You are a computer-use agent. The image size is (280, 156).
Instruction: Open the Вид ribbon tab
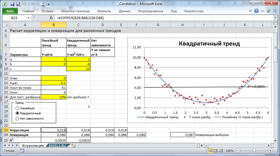pyautogui.click(x=174, y=11)
